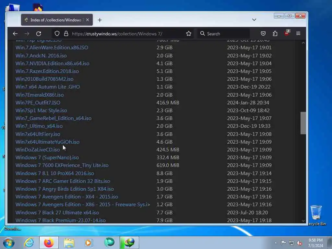Download Win7x64UltimateYuGiOh.iso

[47, 142]
